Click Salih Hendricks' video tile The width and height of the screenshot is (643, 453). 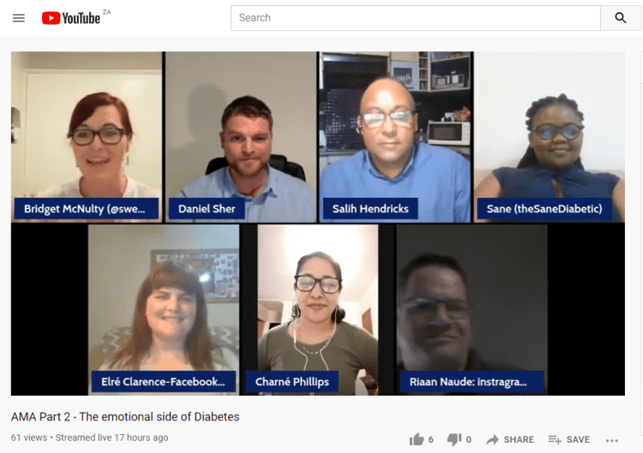point(395,137)
